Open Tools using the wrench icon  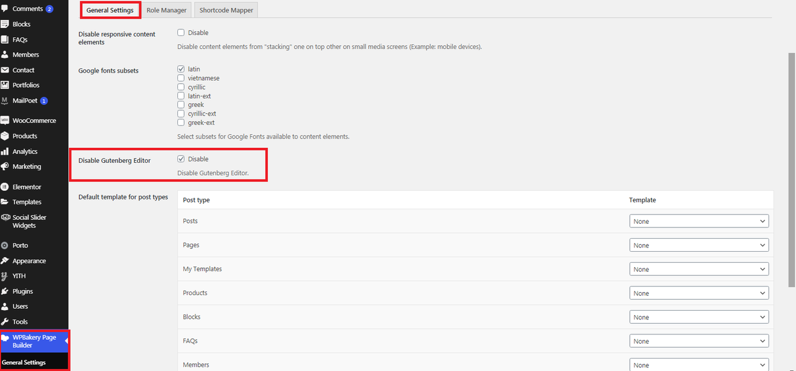(5, 322)
